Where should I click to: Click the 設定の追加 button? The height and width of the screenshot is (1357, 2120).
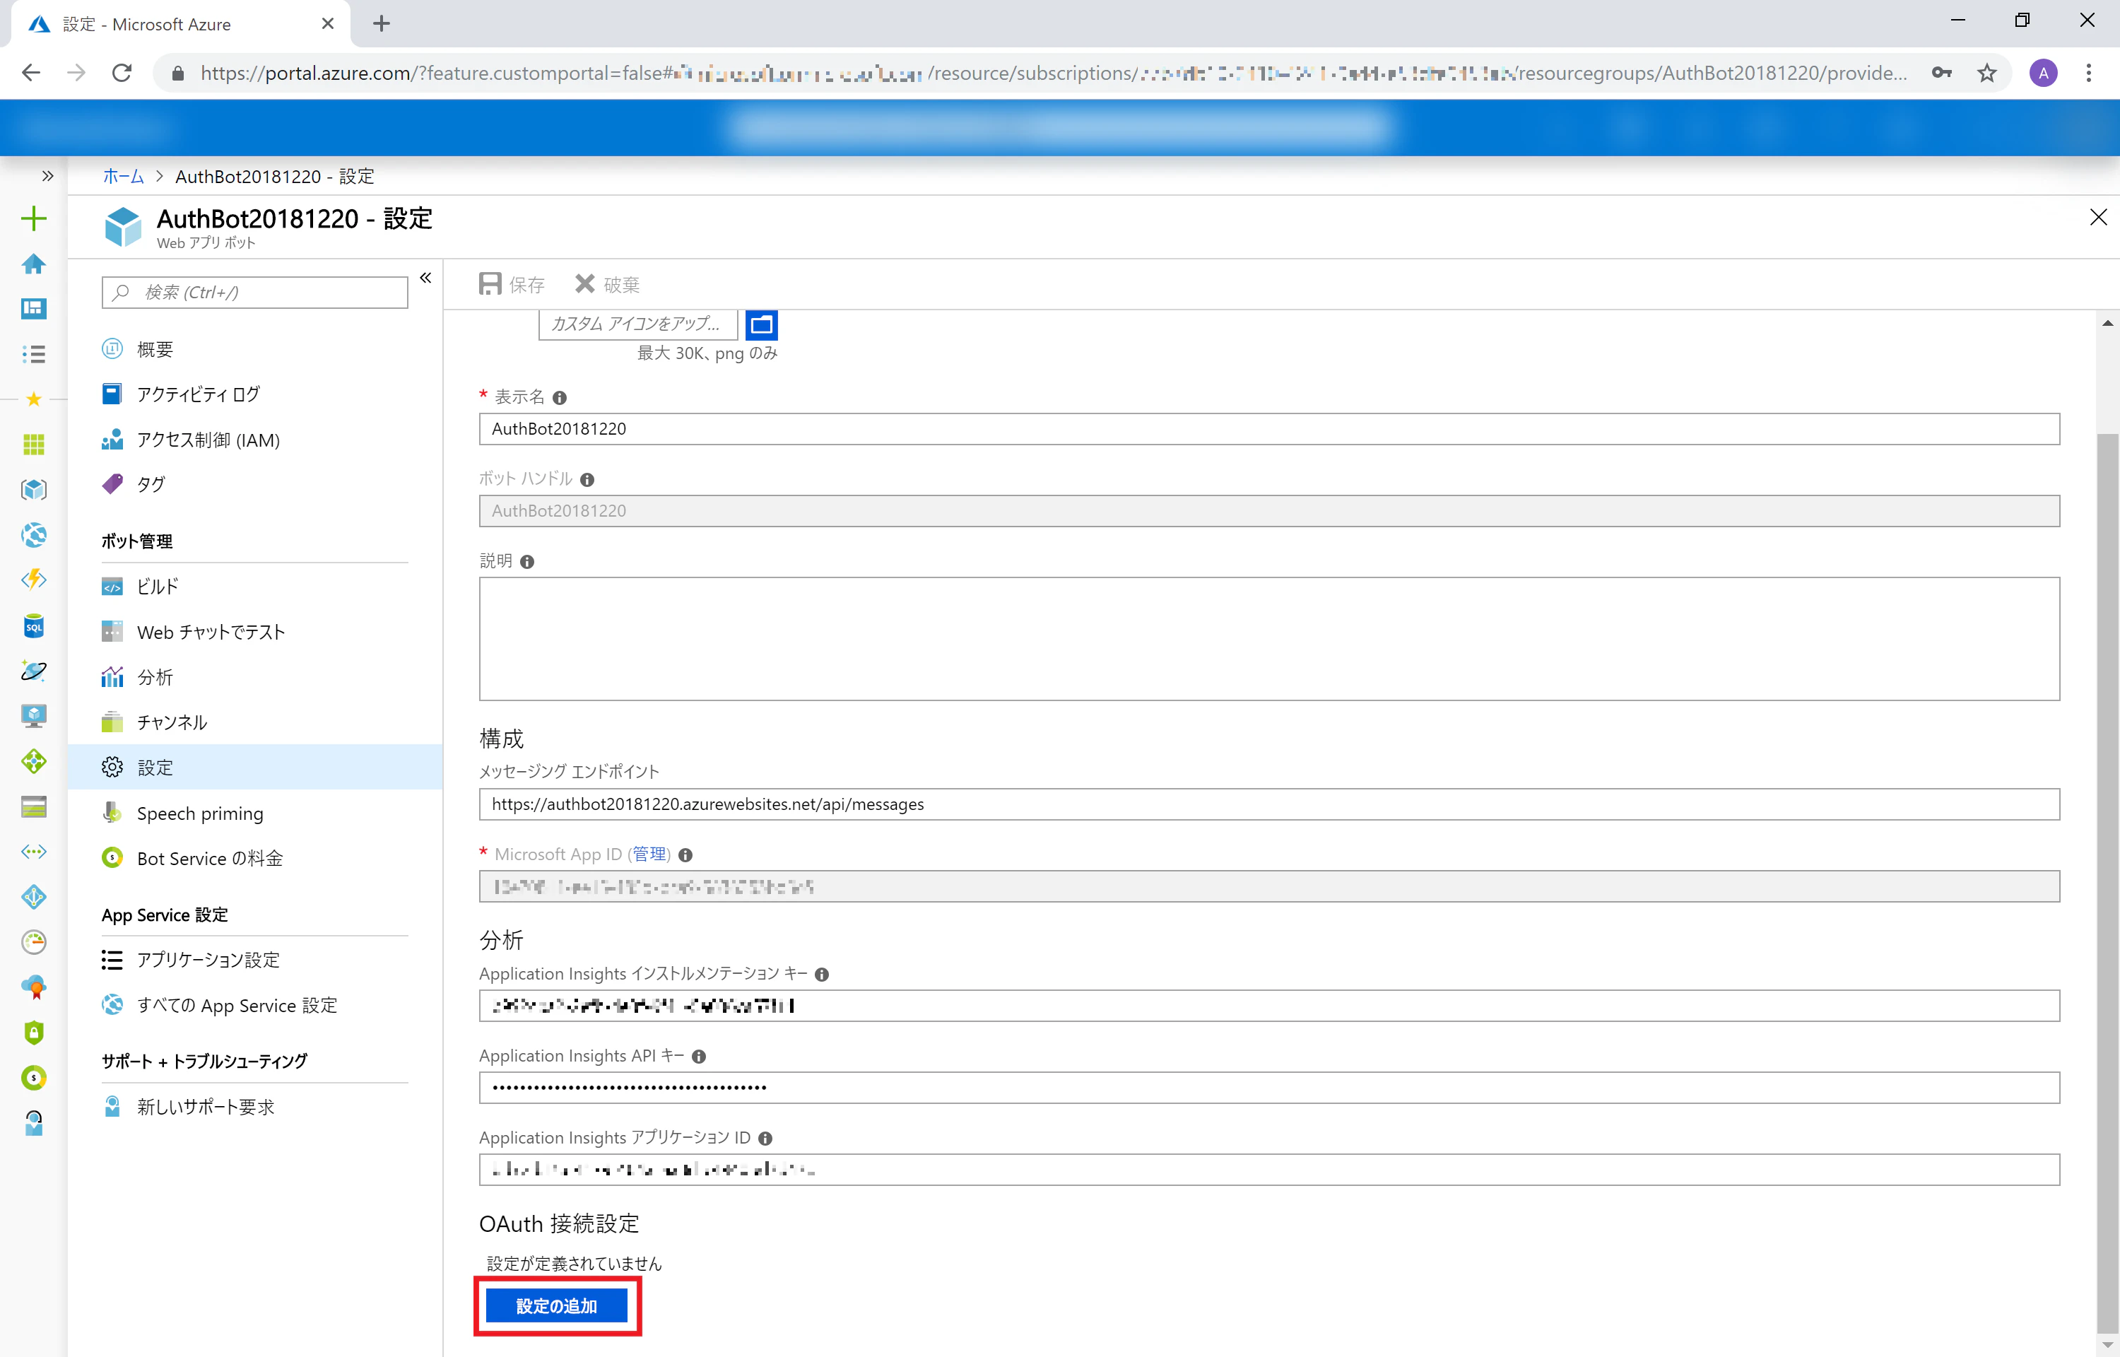coord(557,1306)
